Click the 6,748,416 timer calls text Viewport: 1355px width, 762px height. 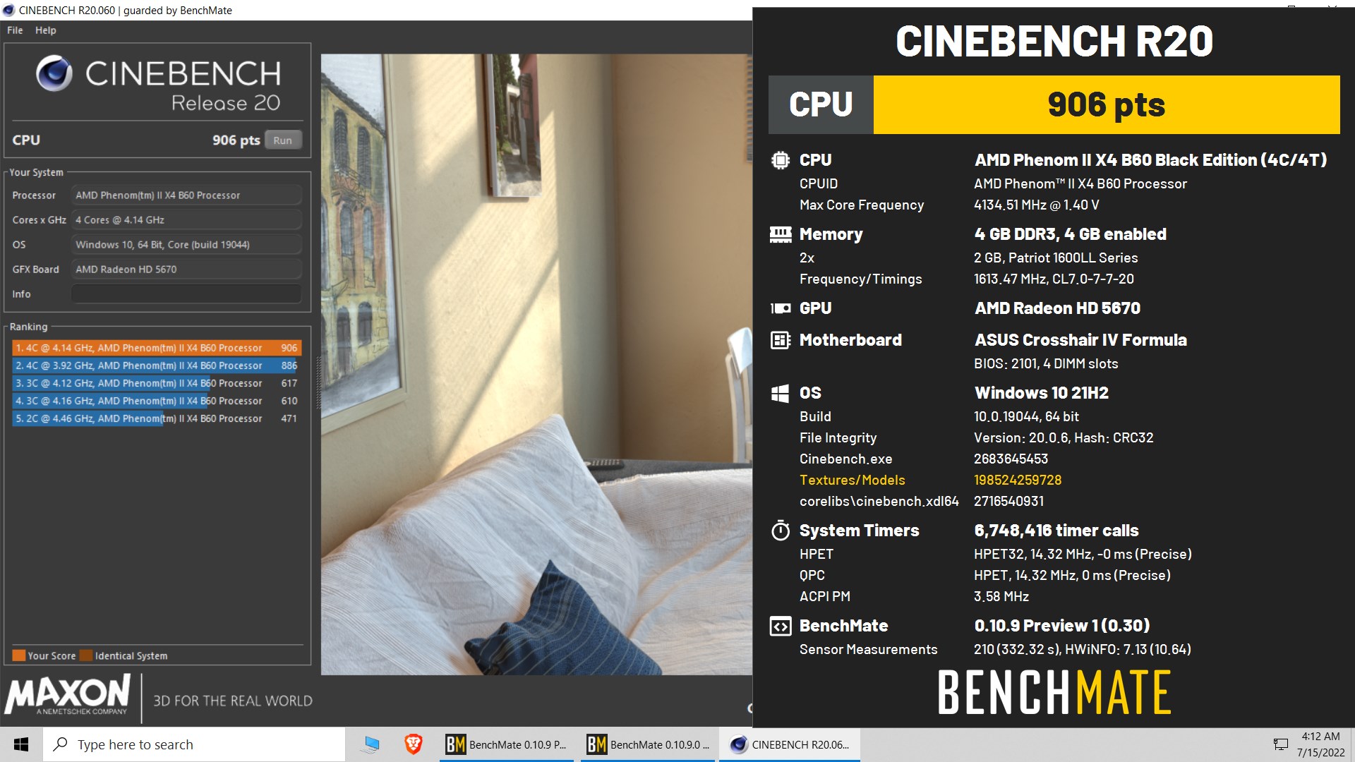[x=1056, y=530]
